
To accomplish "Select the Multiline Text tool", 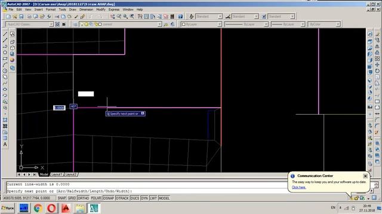I will (5, 144).
